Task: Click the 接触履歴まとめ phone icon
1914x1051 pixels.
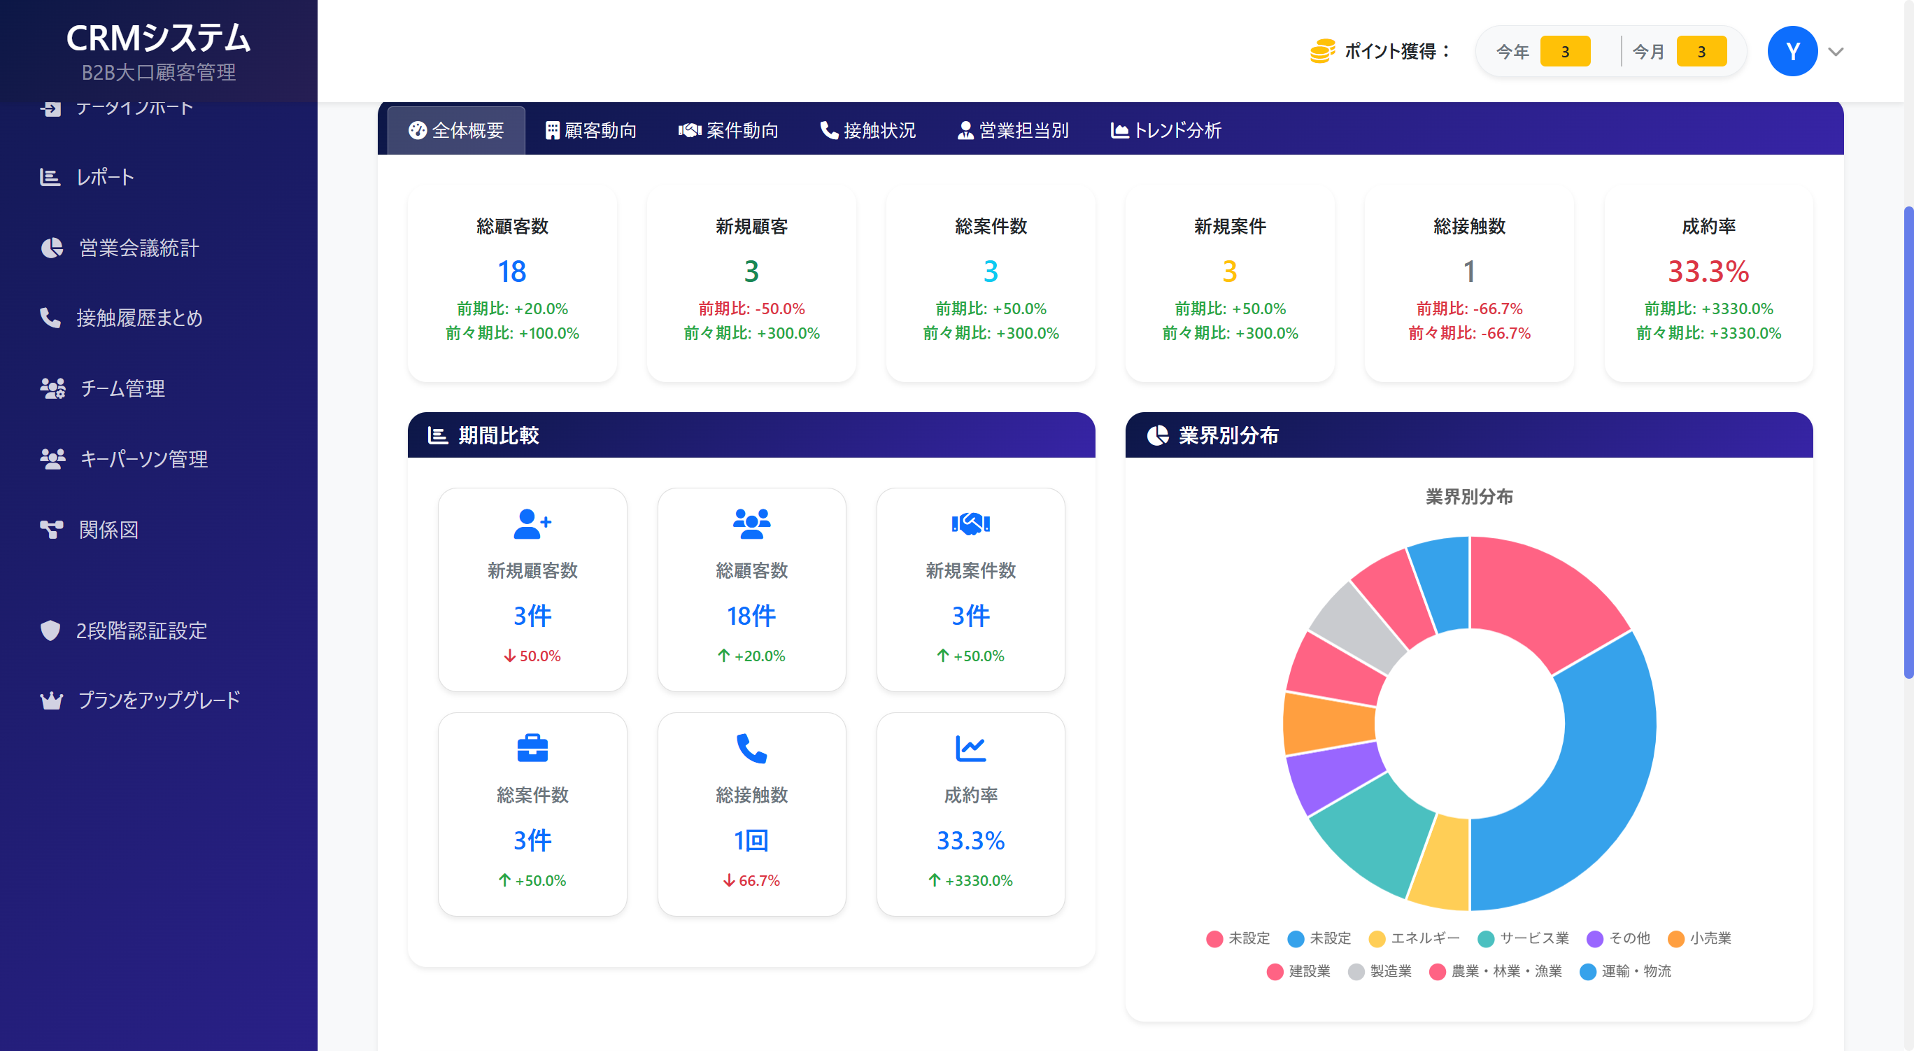Action: pos(50,318)
